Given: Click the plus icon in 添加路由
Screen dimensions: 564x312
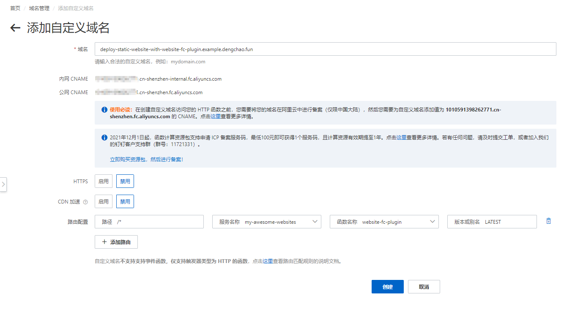Looking at the screenshot, I should pos(104,242).
